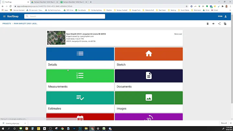Open the Website Stuff bookmark folder
This screenshot has height=131, width=233.
(148, 10)
